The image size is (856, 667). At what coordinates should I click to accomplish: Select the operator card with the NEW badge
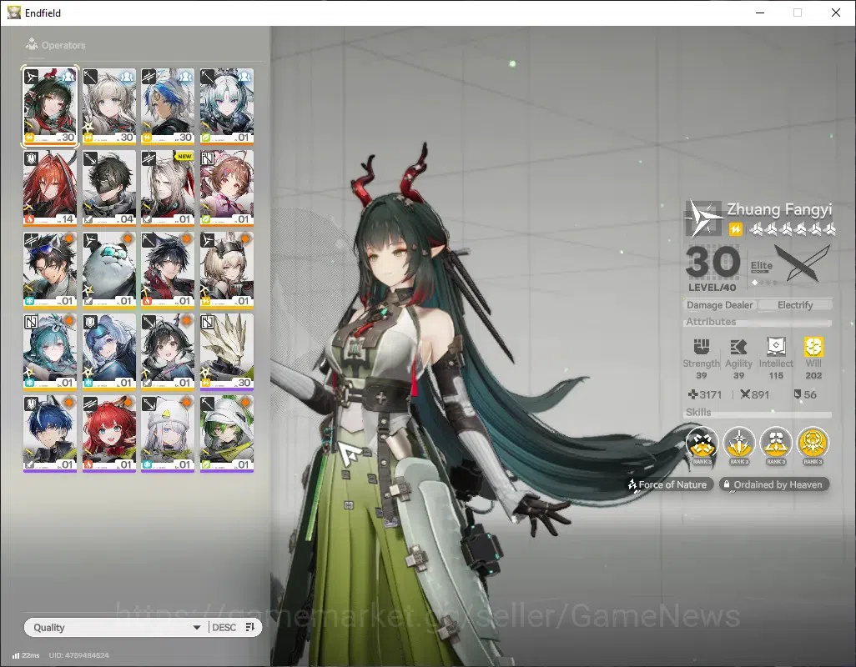tap(168, 188)
